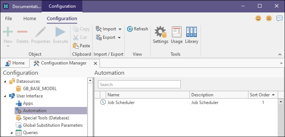
Task: Click the Datasources database icon
Action: (12, 81)
